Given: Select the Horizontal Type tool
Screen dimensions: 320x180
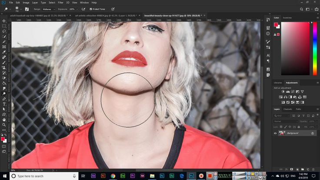Looking at the screenshot, I should 4,104.
